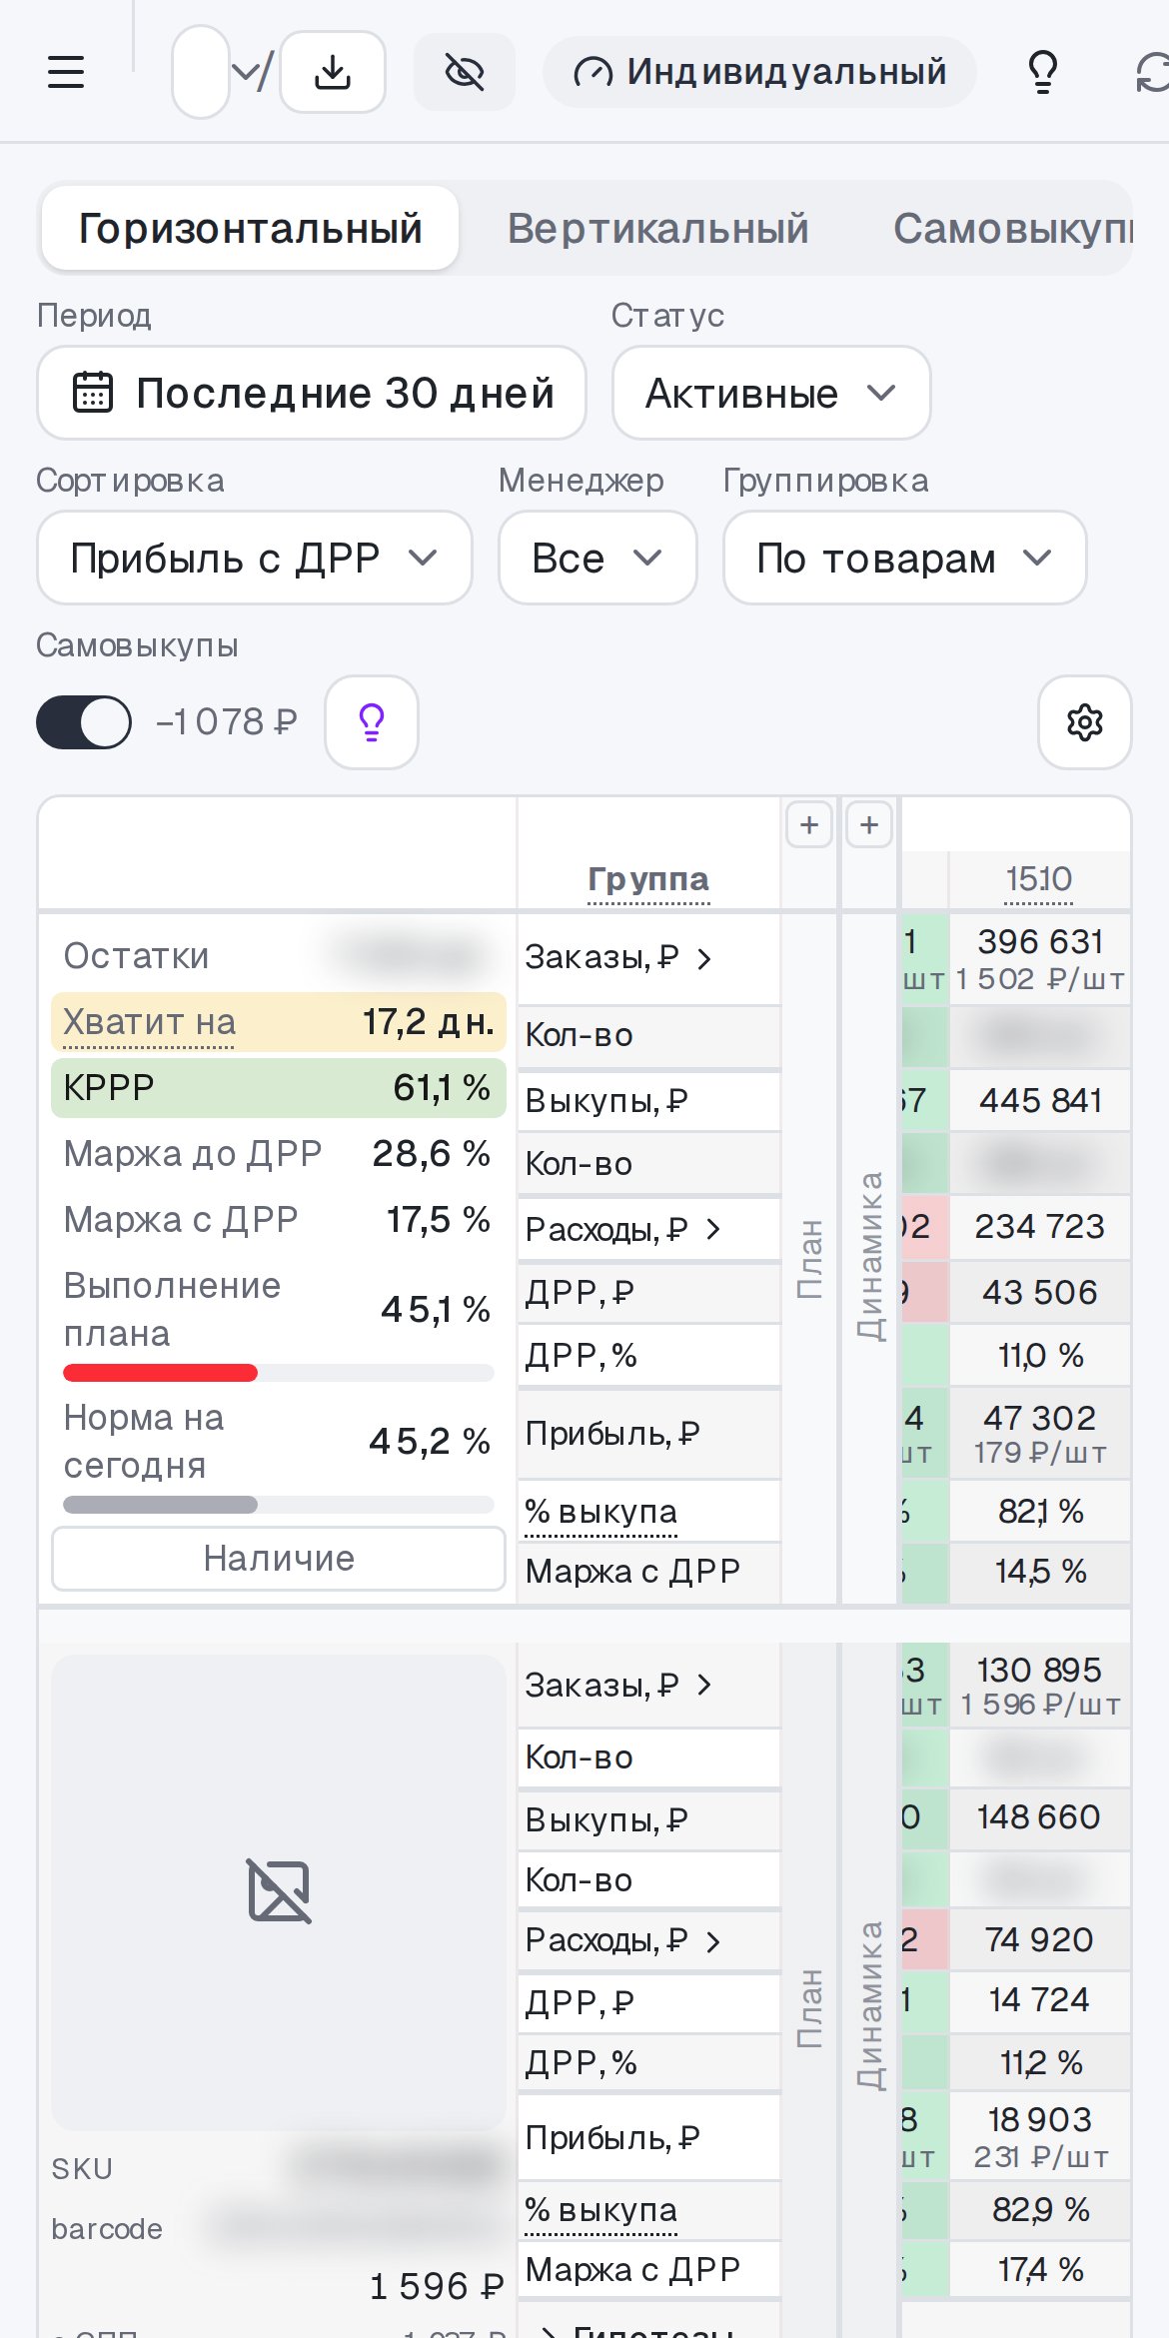Click the Выполнение плана red progress bar
This screenshot has width=1169, height=2338.
pos(279,1373)
